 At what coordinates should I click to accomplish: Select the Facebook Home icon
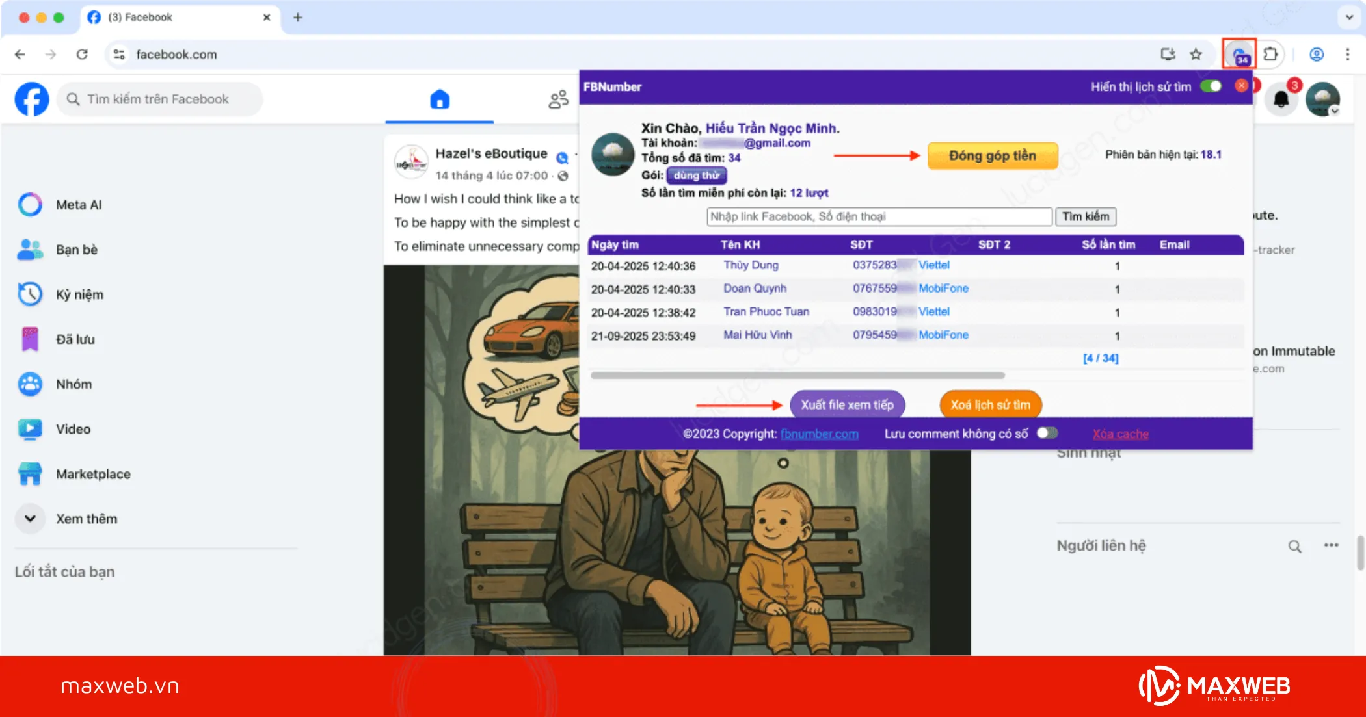[439, 99]
